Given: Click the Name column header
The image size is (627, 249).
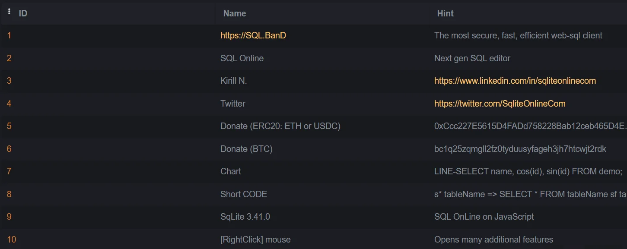Looking at the screenshot, I should point(235,13).
